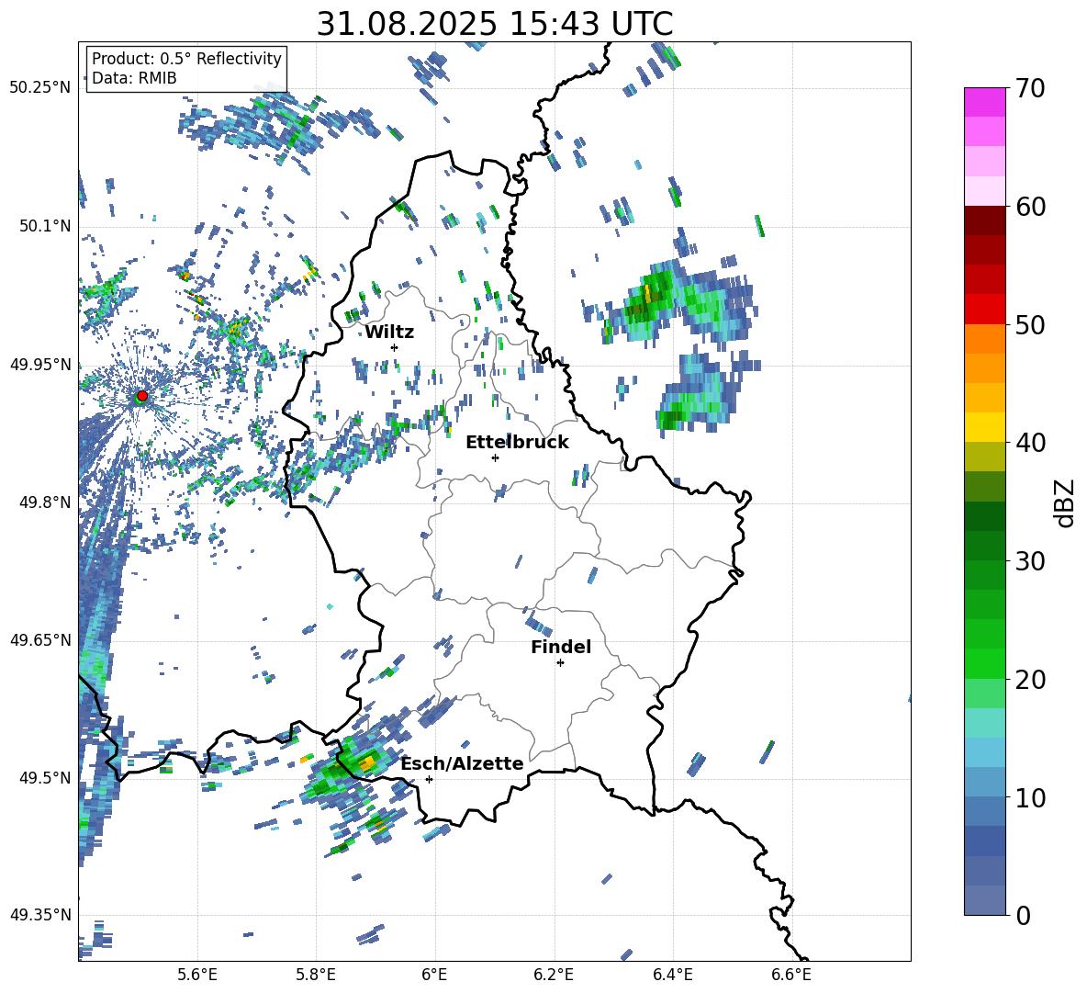The width and height of the screenshot is (1087, 993).
Task: Click the colorbar 50 tick label
Action: pos(1030,324)
